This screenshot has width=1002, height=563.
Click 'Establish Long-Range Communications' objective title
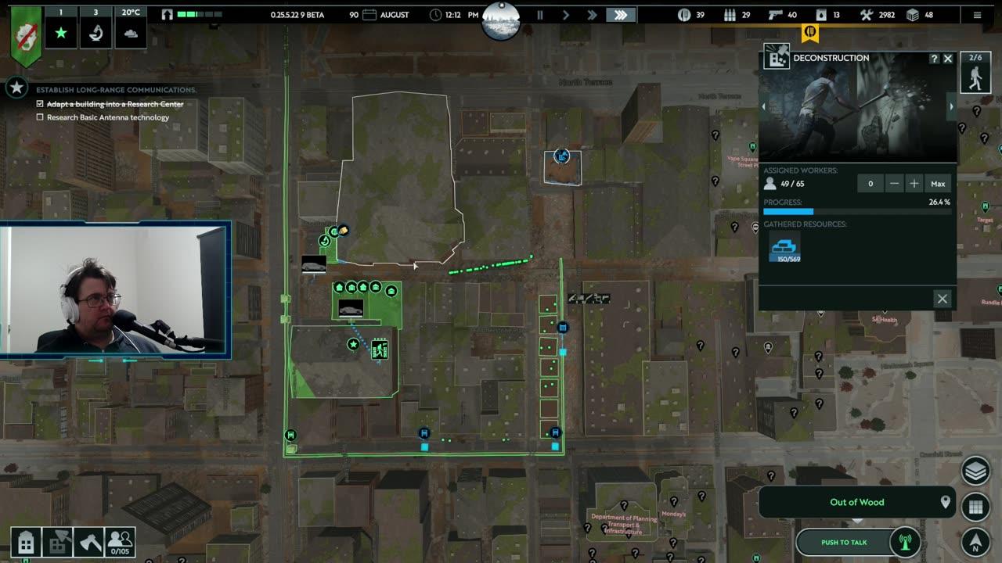point(116,90)
